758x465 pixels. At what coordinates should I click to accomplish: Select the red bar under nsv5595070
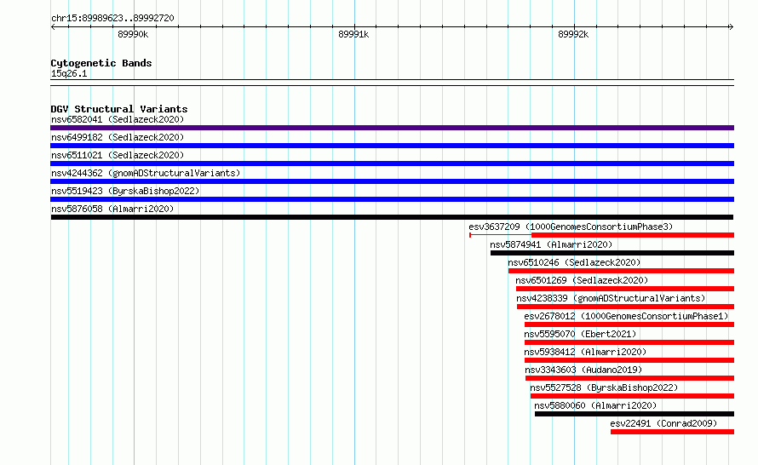coord(629,342)
